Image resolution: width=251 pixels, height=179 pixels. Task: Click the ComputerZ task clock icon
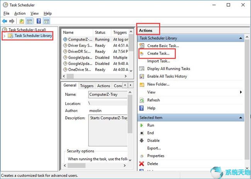click(x=65, y=39)
